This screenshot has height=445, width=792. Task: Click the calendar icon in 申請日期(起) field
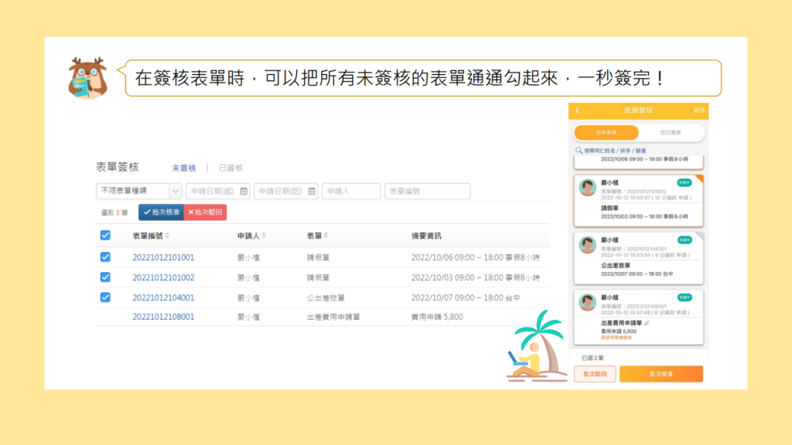click(x=244, y=191)
